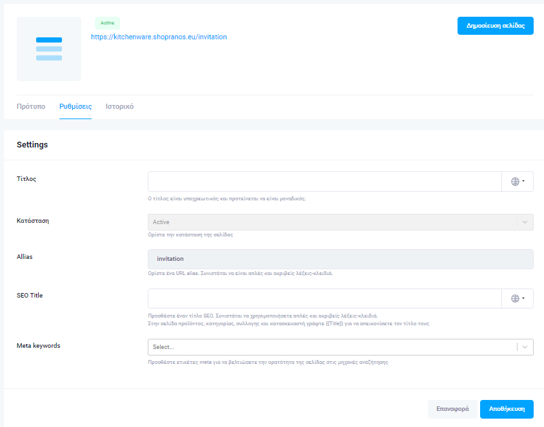This screenshot has width=544, height=427.
Task: Open the kitchenware.shopranos.eu/invitation link
Action: [x=159, y=37]
